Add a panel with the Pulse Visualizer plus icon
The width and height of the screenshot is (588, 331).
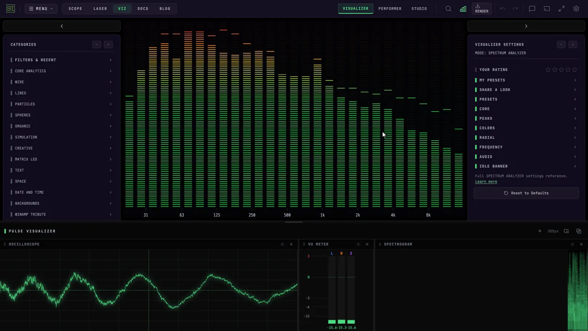pos(540,231)
